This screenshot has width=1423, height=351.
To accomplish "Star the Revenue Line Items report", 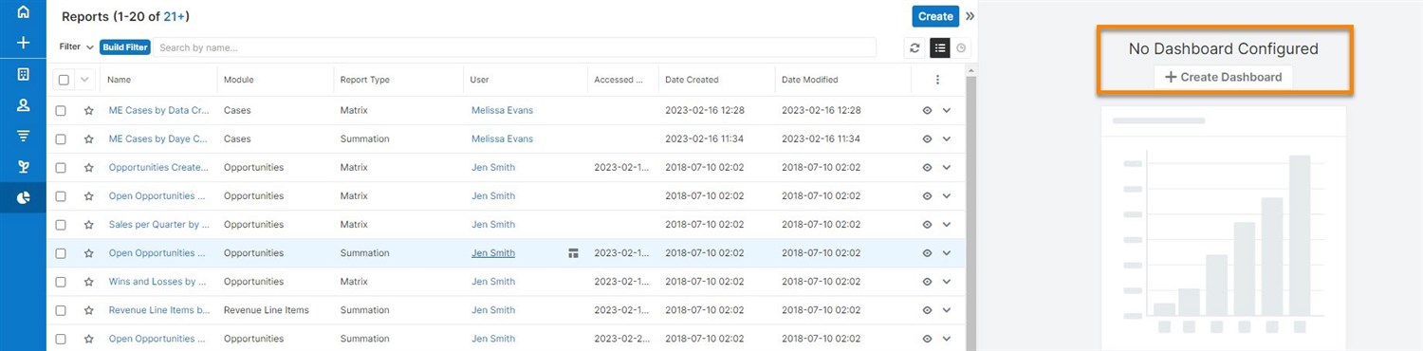I will pyautogui.click(x=88, y=310).
